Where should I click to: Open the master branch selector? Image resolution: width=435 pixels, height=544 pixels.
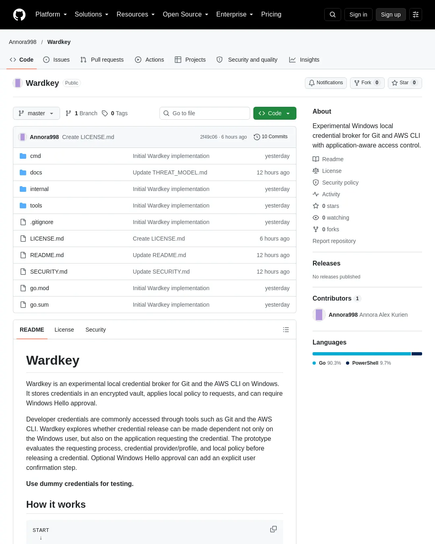click(36, 113)
